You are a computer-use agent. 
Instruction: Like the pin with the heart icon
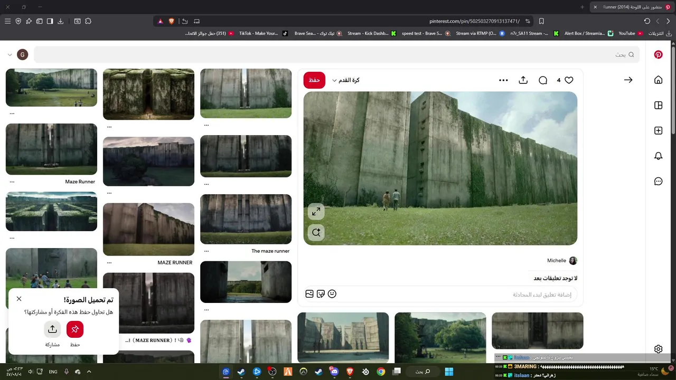pyautogui.click(x=569, y=80)
